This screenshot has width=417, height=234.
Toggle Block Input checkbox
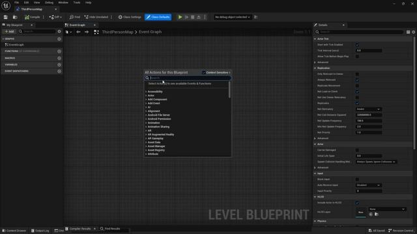(x=357, y=179)
